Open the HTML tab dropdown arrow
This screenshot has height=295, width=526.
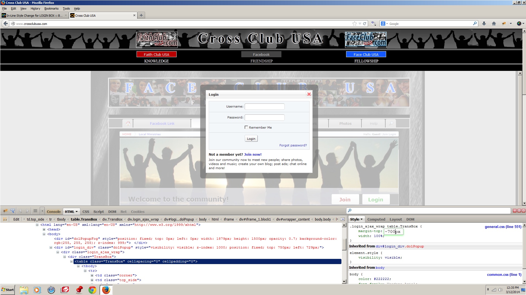point(77,212)
